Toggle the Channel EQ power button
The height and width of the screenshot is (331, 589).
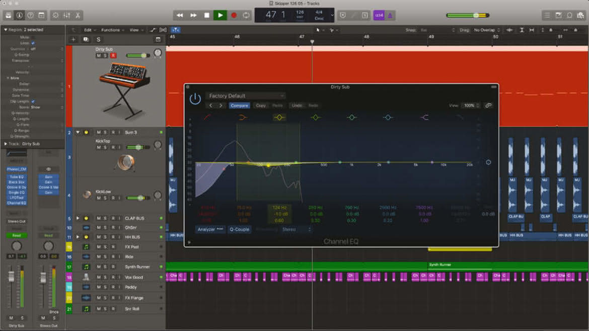tap(195, 99)
